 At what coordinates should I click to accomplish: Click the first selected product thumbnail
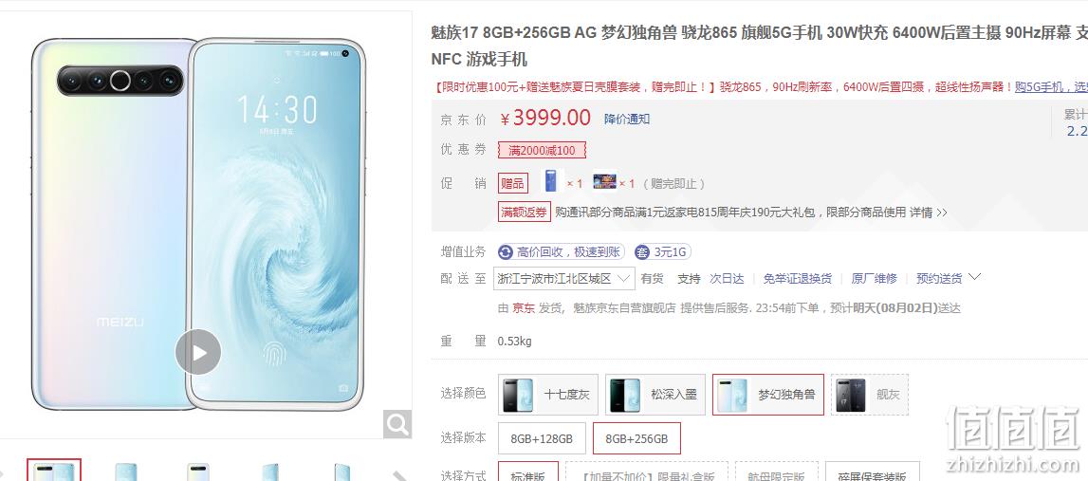click(54, 470)
